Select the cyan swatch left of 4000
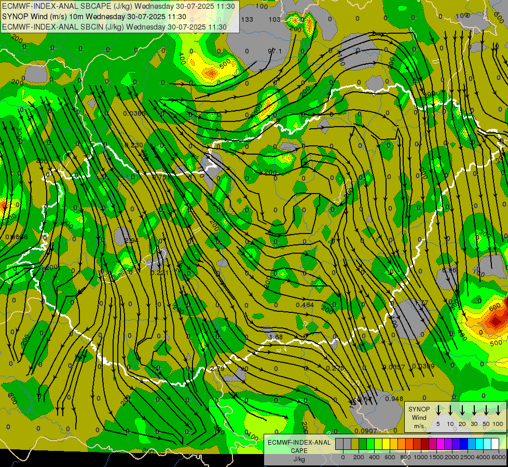Image resolution: width=508 pixels, height=467 pixels. coord(479,444)
